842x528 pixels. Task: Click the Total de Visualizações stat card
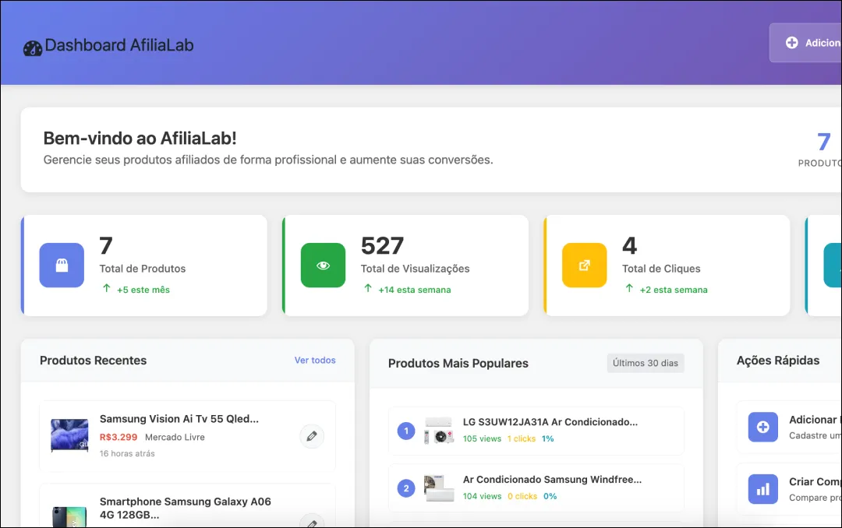tap(405, 266)
